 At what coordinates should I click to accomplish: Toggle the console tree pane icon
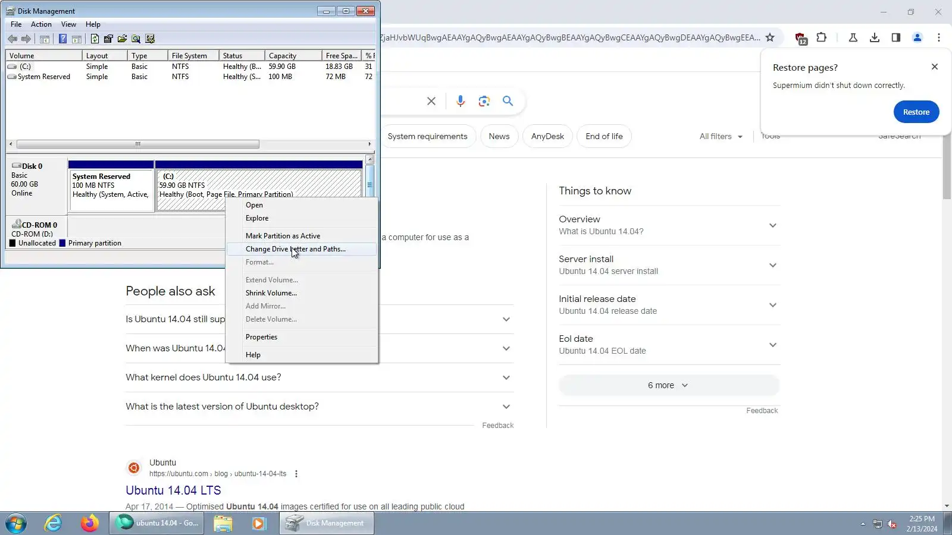[x=45, y=39]
